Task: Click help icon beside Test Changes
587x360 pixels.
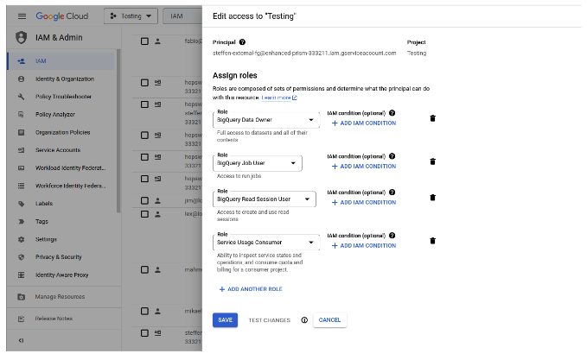Action: click(x=304, y=320)
